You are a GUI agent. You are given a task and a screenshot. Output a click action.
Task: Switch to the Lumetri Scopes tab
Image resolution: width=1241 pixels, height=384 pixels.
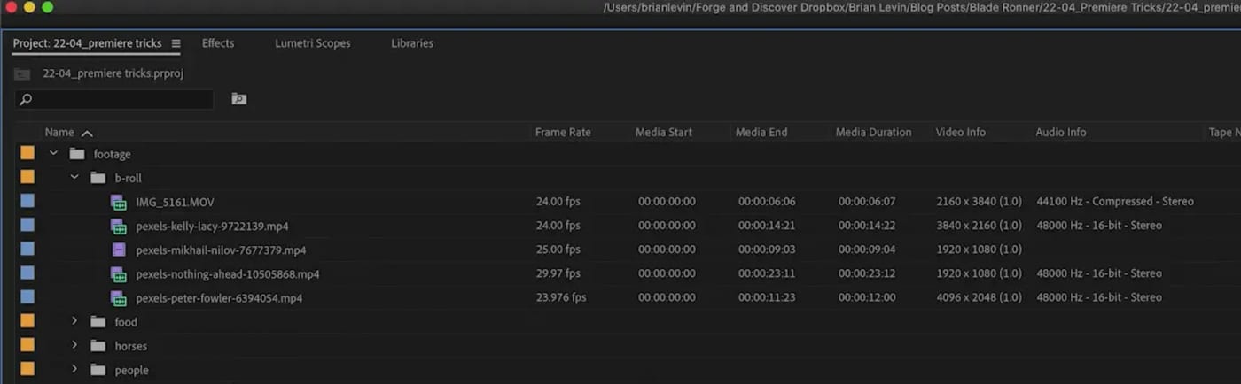[313, 43]
